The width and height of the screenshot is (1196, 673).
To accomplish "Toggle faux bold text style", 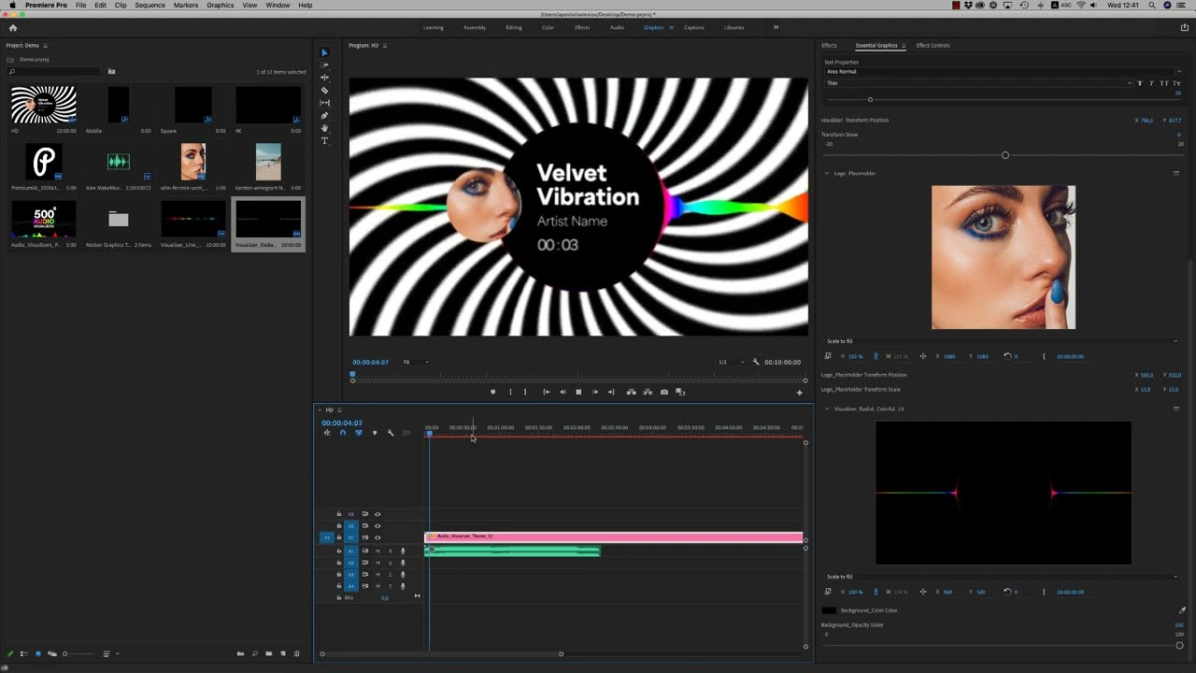I will point(1140,83).
